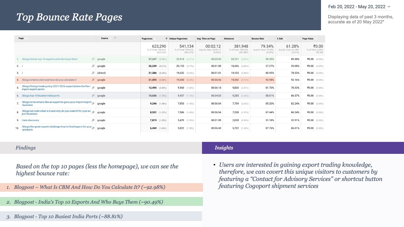This screenshot has width=404, height=227.
Task: Click help icon next to Page header
Action: tap(26, 38)
